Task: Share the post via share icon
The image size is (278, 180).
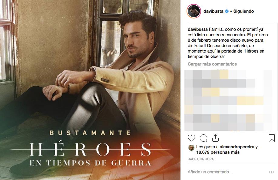Action: coord(215,138)
